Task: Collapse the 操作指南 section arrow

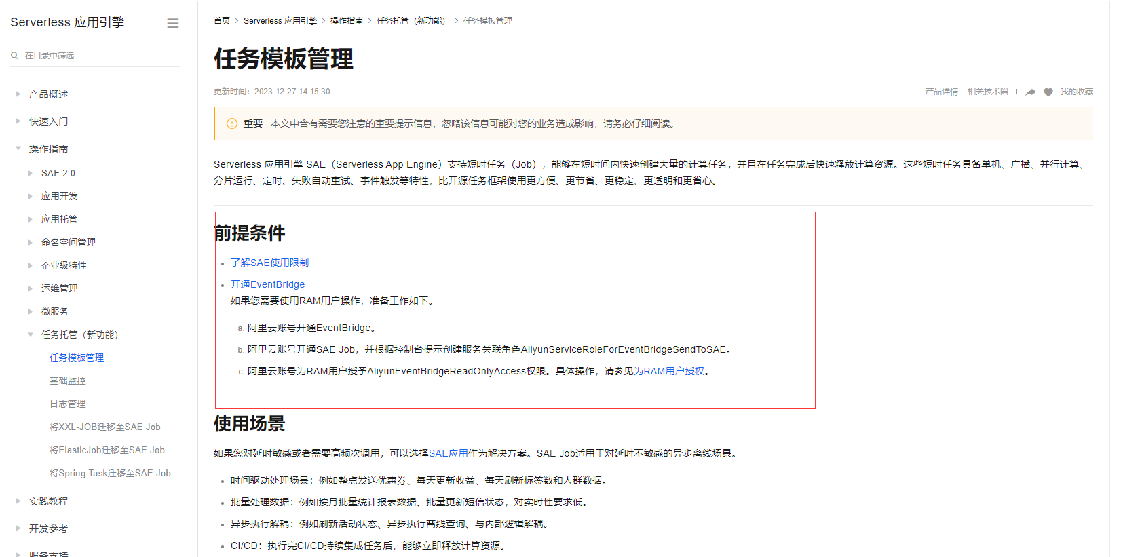Action: click(x=18, y=149)
